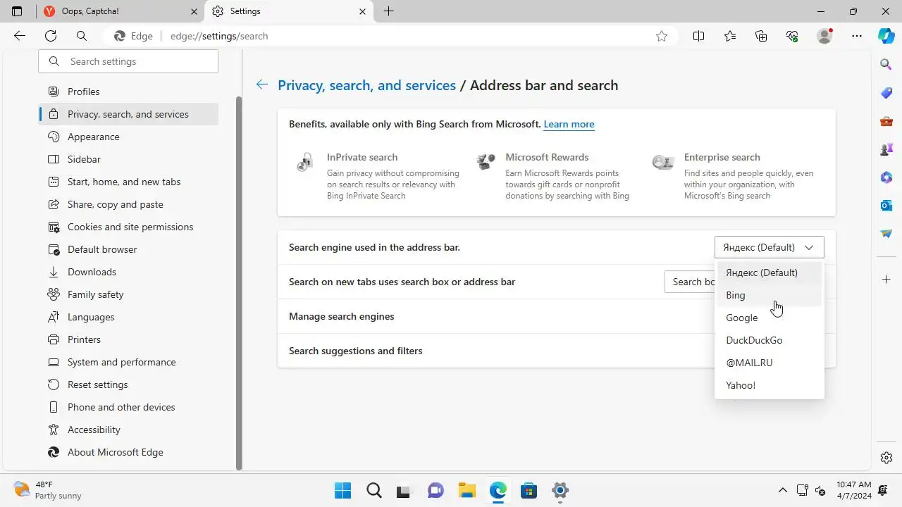Viewport: 902px width, 507px height.
Task: Open Default browser settings section
Action: click(x=128, y=249)
